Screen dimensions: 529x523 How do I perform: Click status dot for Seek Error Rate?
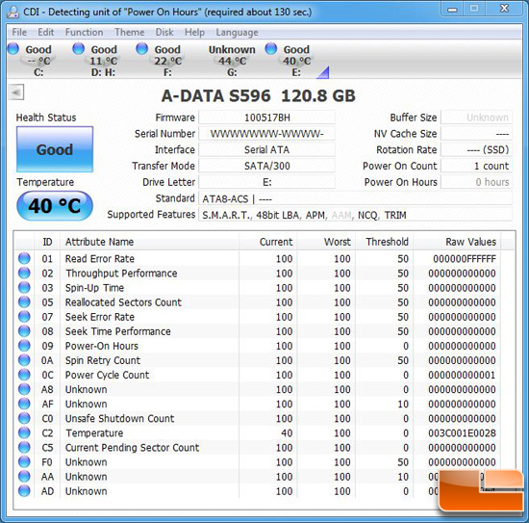24,317
